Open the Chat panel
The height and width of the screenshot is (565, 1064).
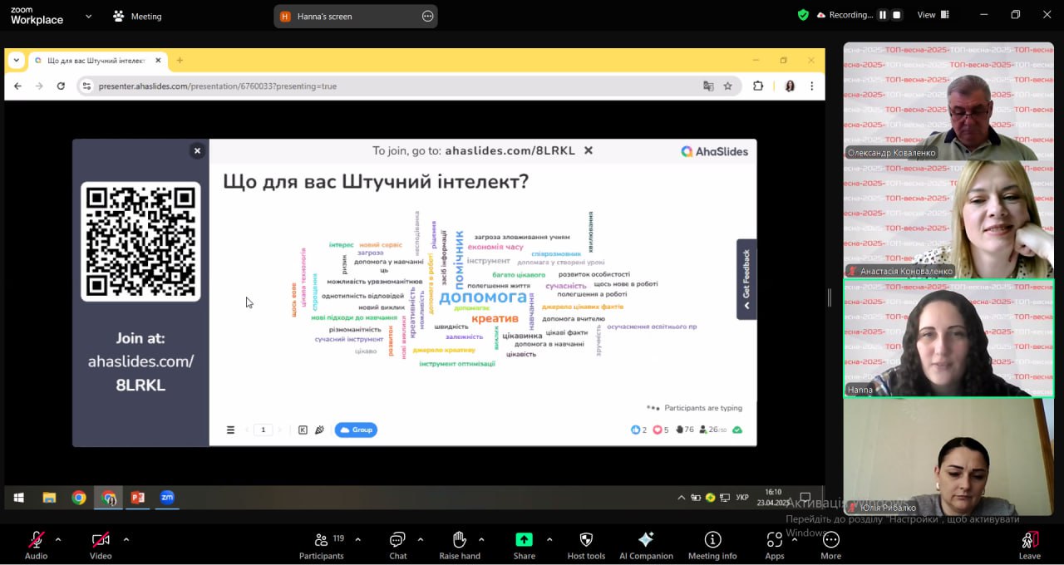[x=397, y=545]
